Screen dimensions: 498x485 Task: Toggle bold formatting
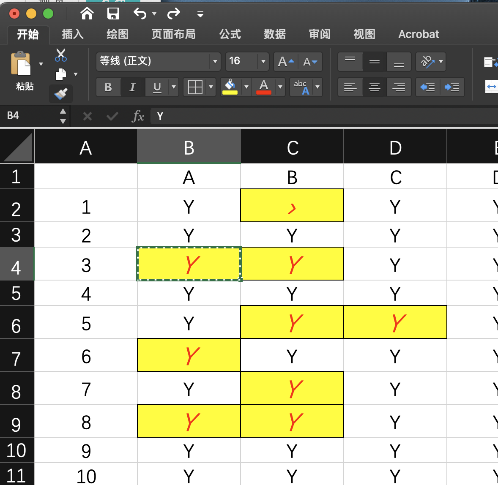pos(108,87)
